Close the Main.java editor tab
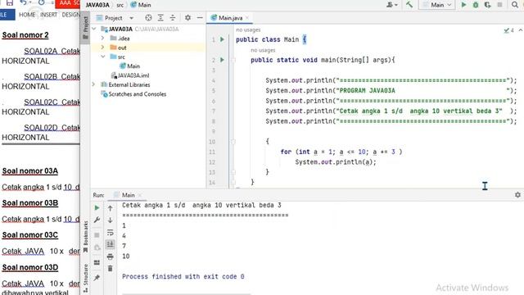 [x=247, y=18]
